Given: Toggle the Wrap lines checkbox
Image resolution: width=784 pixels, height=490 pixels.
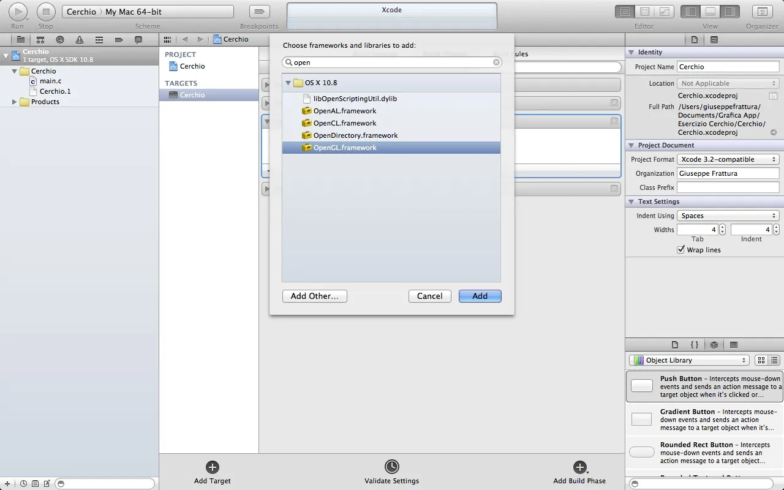Looking at the screenshot, I should click(680, 250).
